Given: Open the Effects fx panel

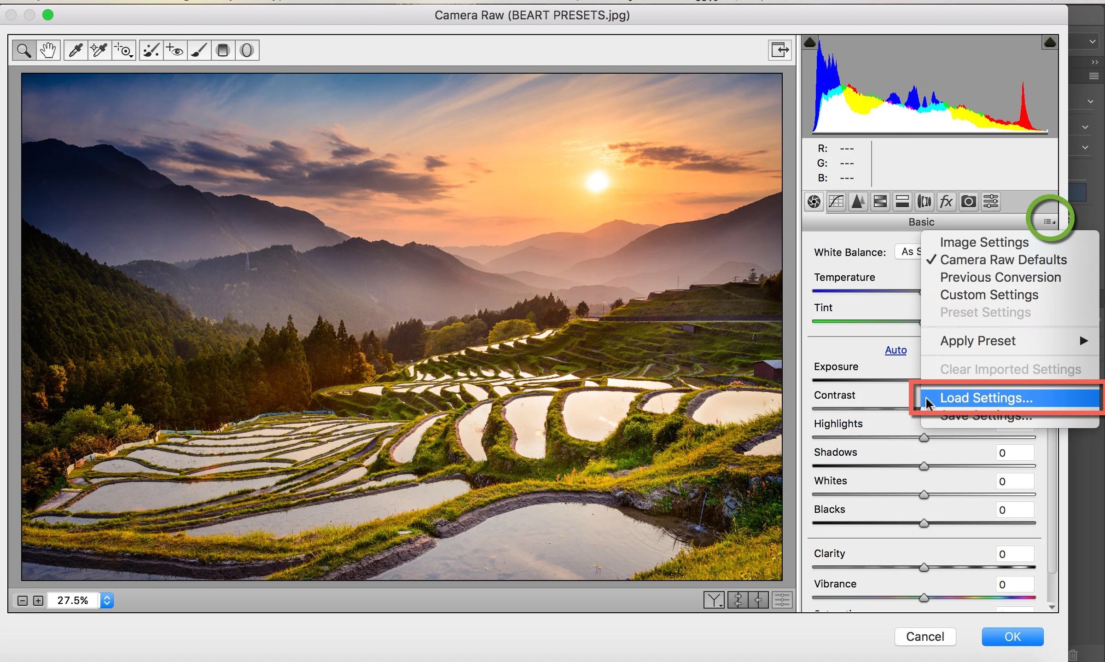Looking at the screenshot, I should [946, 201].
